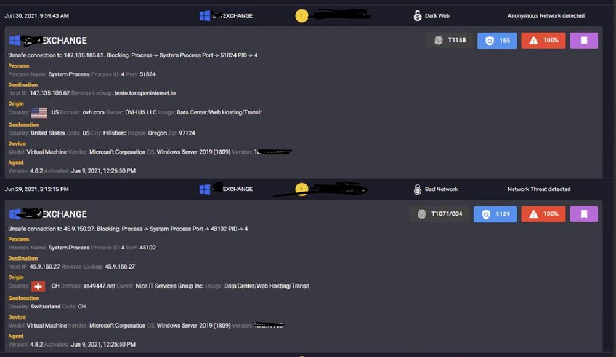Viewport: 616px width, 357px height.
Task: Click the US flag in Origin section
Action: [39, 113]
